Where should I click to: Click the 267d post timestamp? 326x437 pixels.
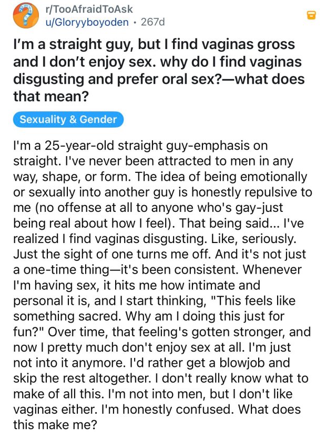pos(153,22)
